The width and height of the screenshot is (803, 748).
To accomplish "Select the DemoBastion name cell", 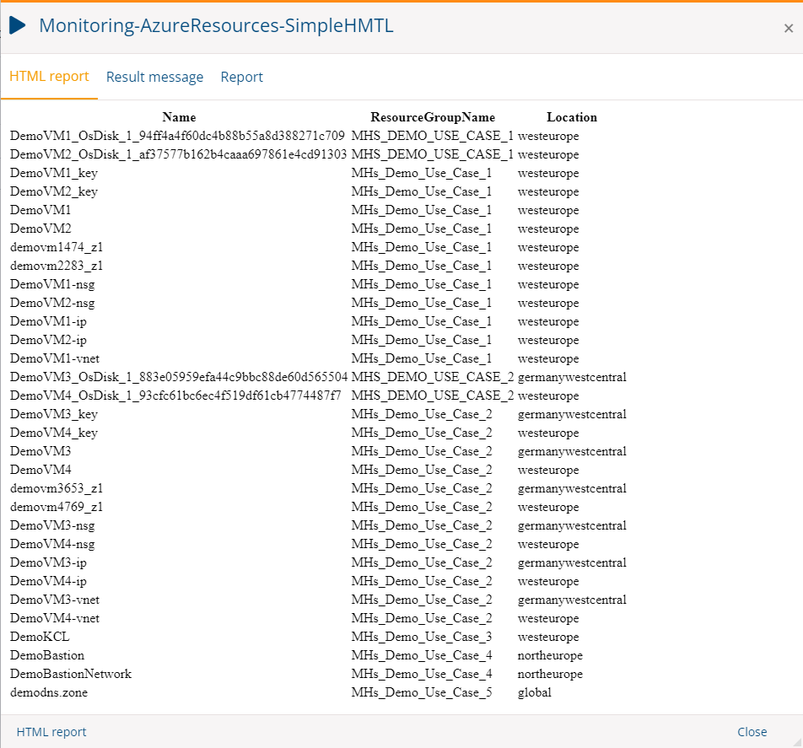I will pos(47,655).
